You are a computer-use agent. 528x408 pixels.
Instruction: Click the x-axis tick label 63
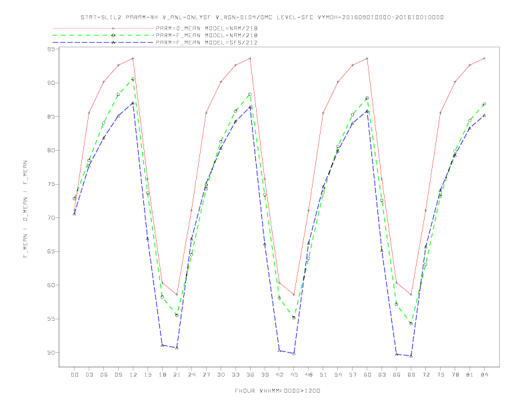(382, 375)
